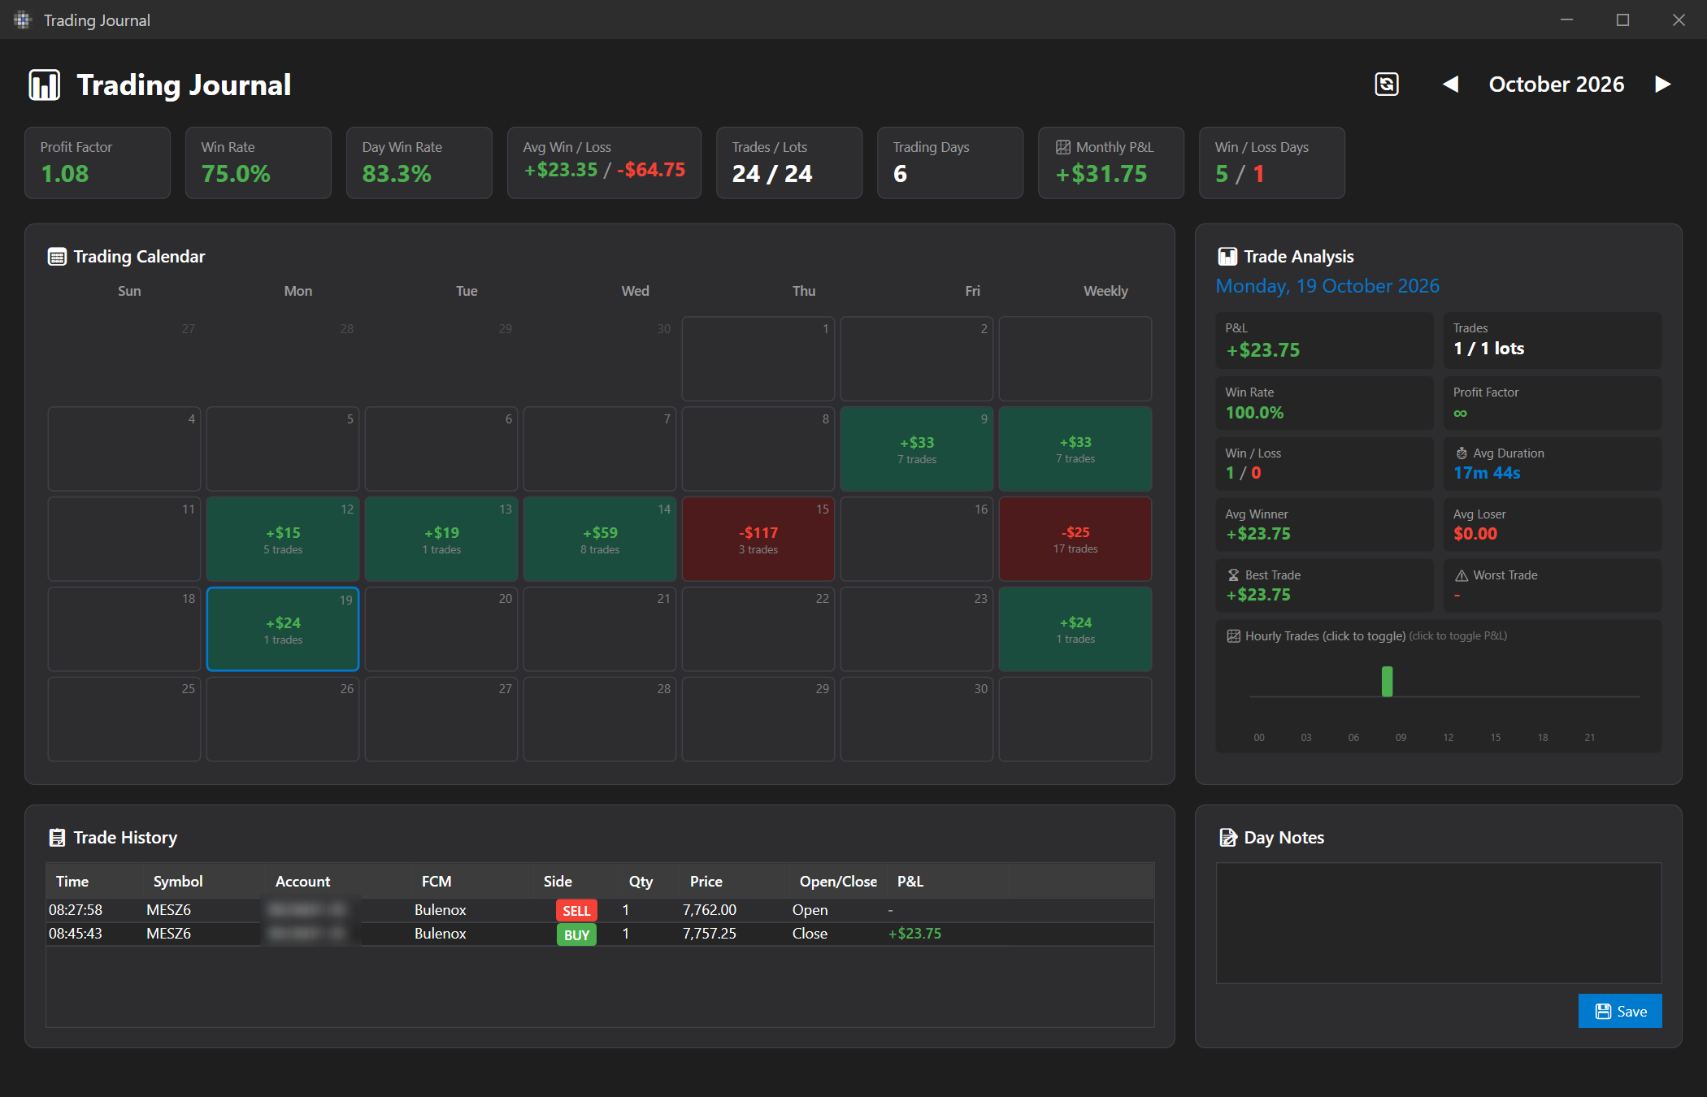The width and height of the screenshot is (1707, 1097).
Task: Click the Avg Duration 17m 44s value
Action: click(1487, 473)
